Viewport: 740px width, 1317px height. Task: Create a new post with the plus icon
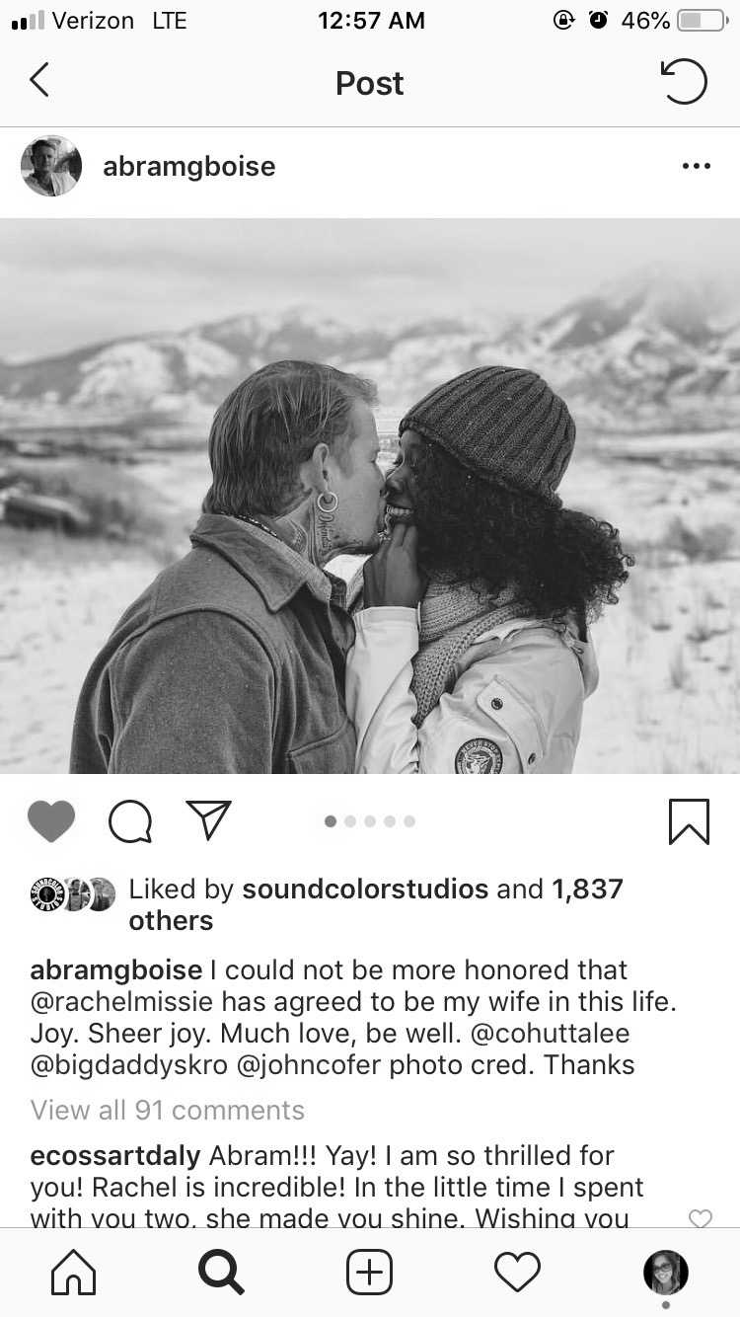pos(370,1273)
